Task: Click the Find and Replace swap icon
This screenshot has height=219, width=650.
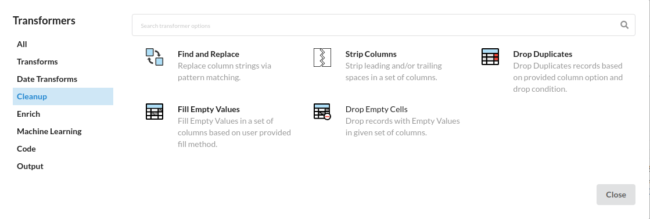Action: point(155,58)
